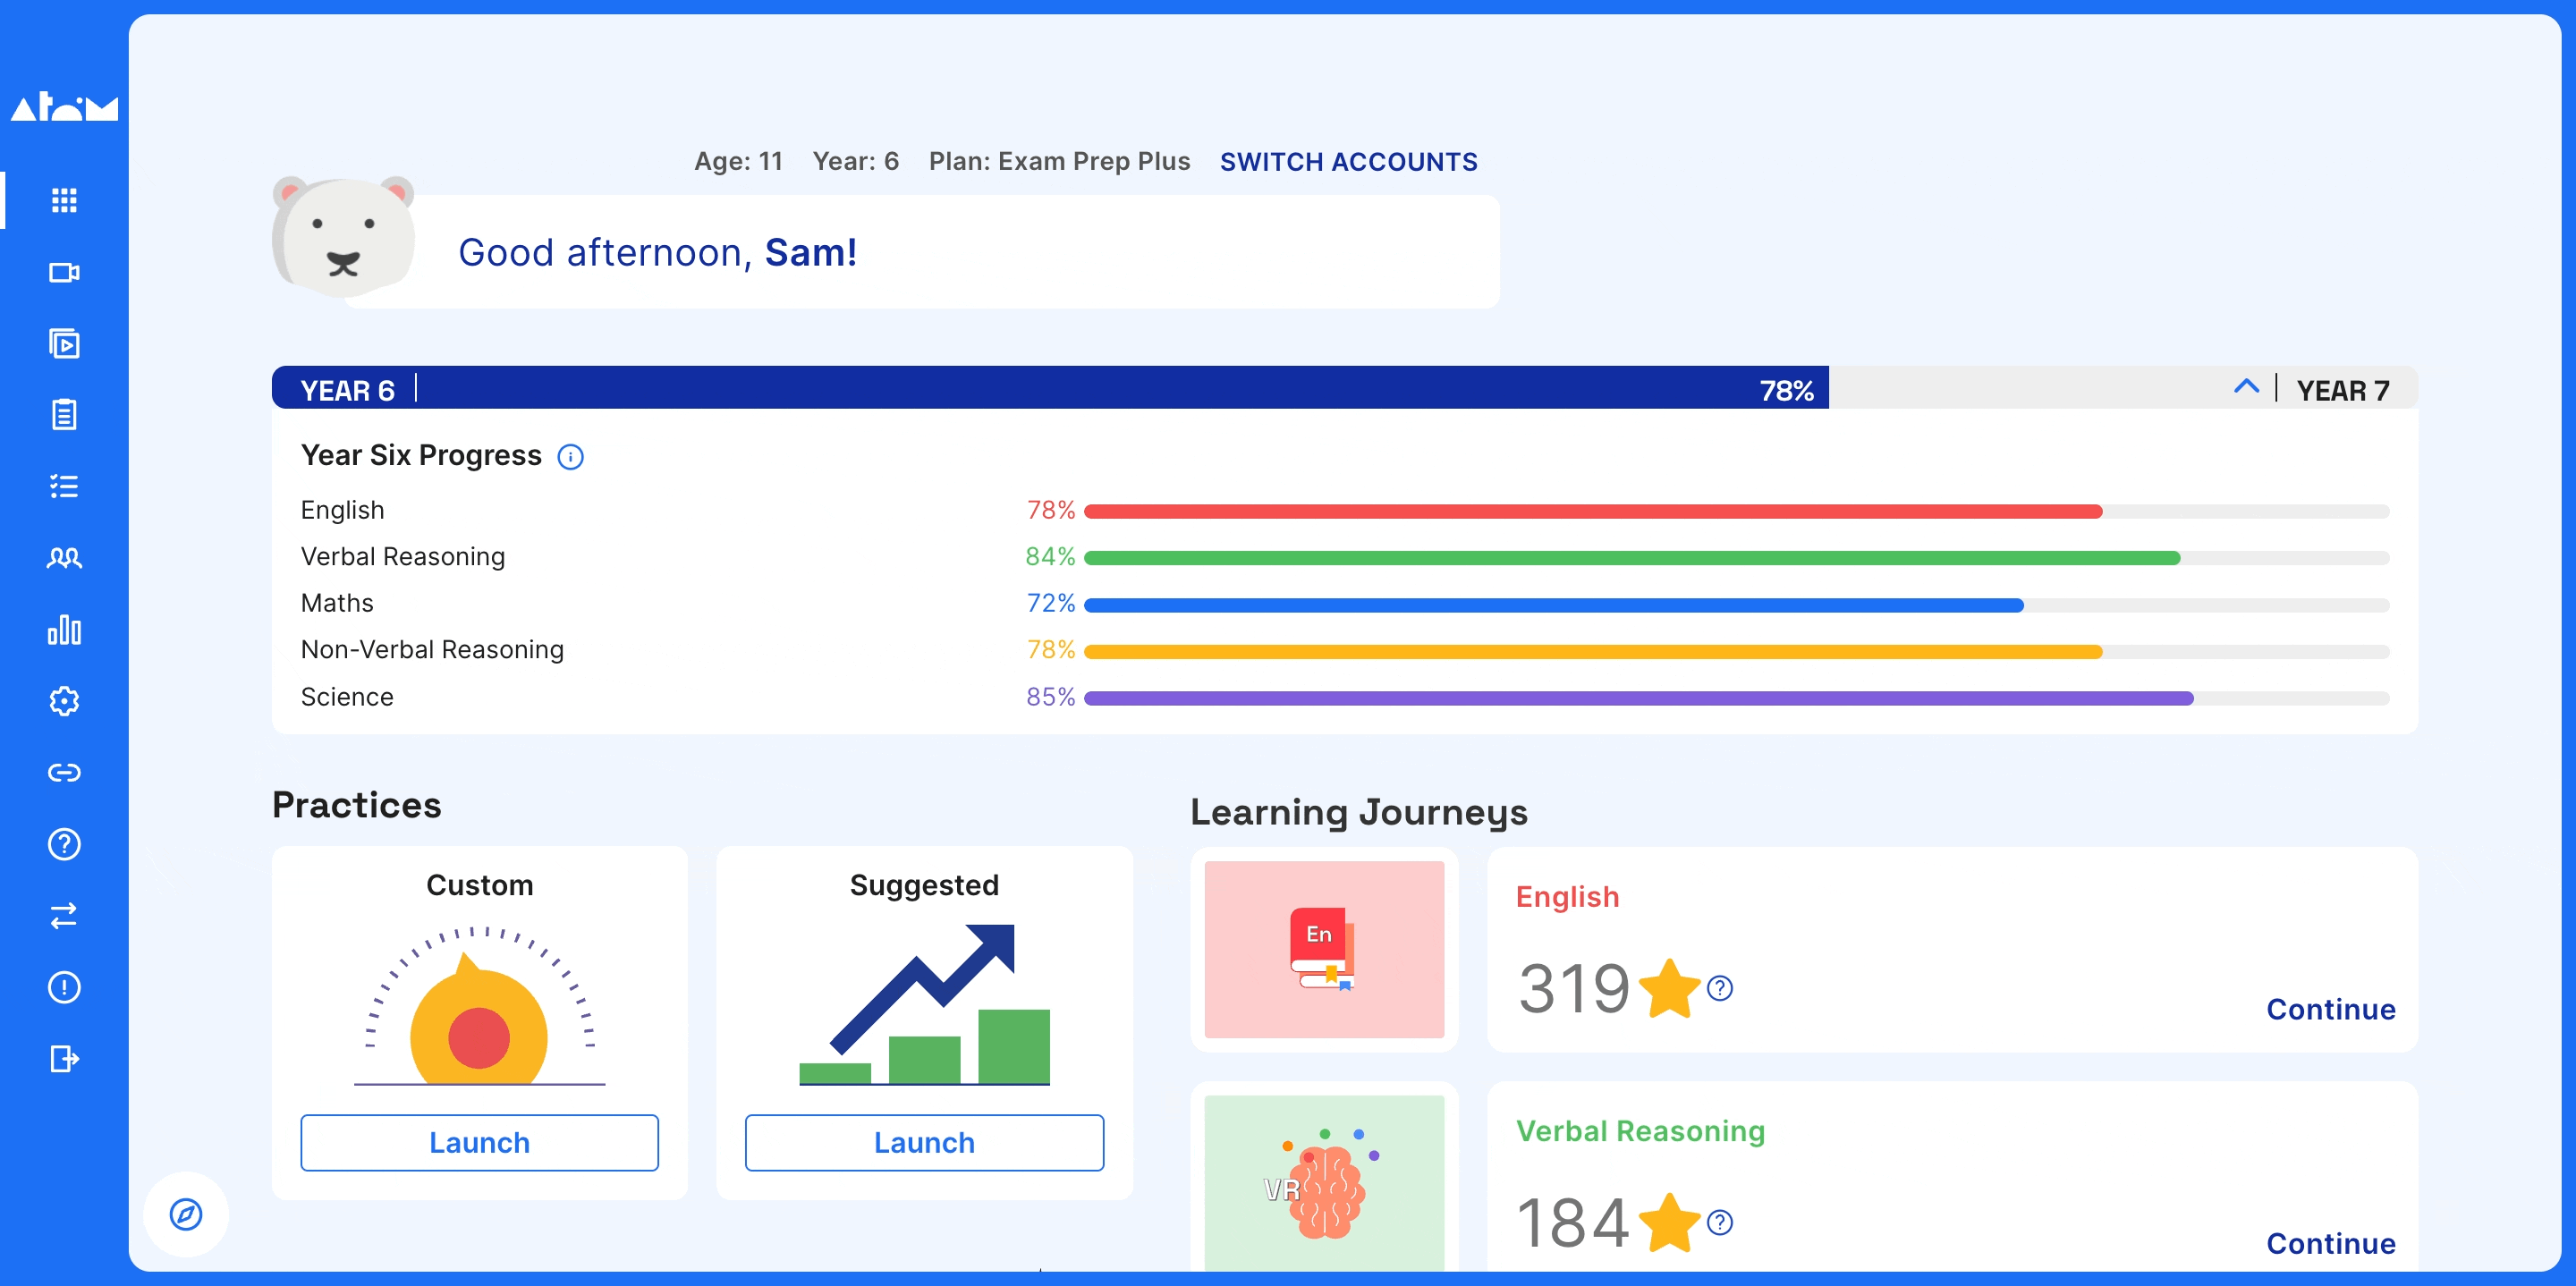Open the video/lessons panel icon
2576x1286 pixels.
(x=65, y=343)
